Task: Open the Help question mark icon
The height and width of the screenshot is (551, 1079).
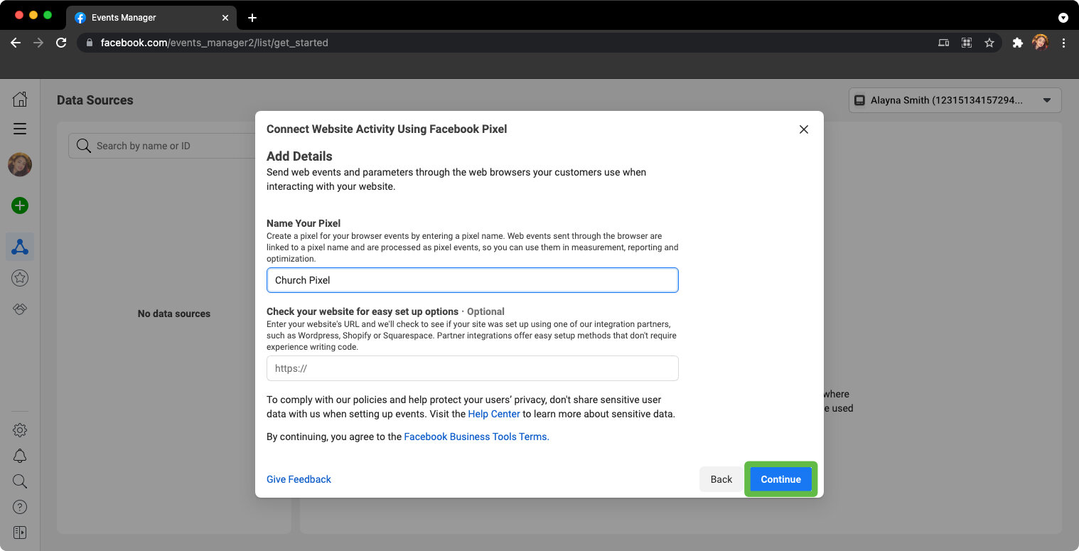Action: 20,507
